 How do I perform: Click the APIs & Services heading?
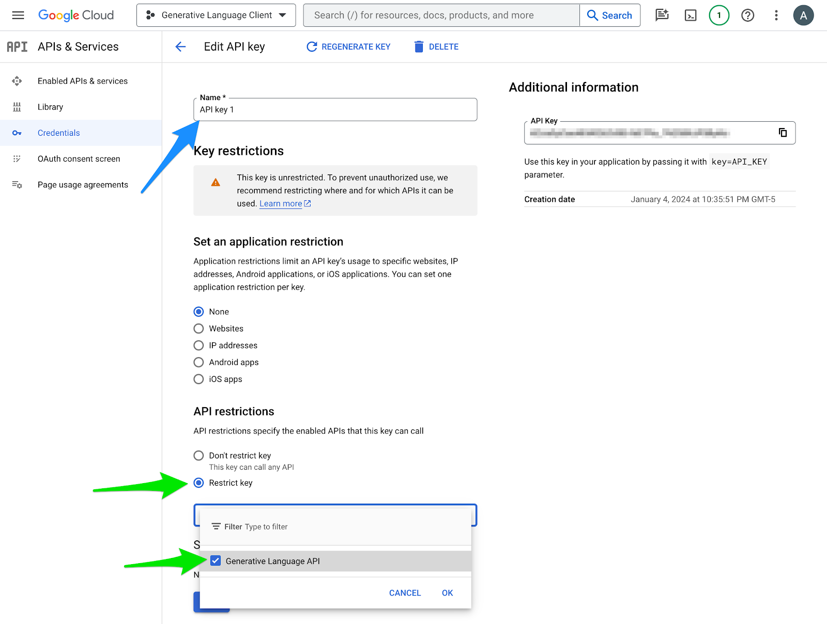click(78, 47)
